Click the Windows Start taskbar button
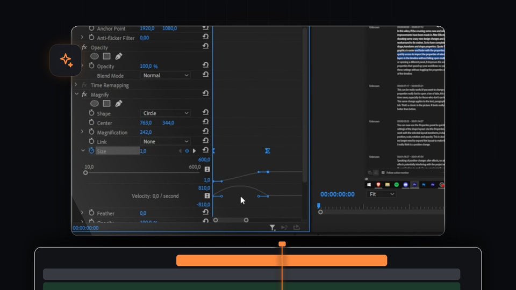The image size is (516, 290). click(x=369, y=185)
